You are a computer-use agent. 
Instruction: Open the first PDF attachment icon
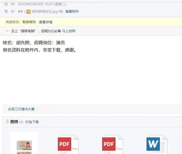point(68,144)
